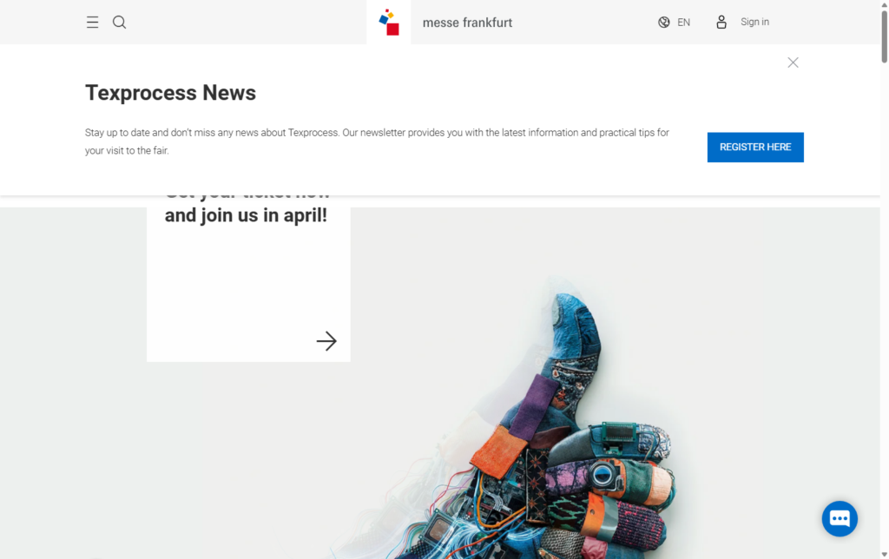Select the Sign in link
The height and width of the screenshot is (559, 889).
click(754, 22)
